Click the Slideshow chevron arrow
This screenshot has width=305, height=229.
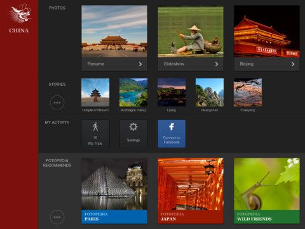click(217, 64)
